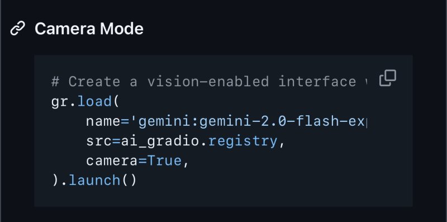The image size is (447, 222).
Task: Click the Camera Mode heading
Action: coord(89,29)
